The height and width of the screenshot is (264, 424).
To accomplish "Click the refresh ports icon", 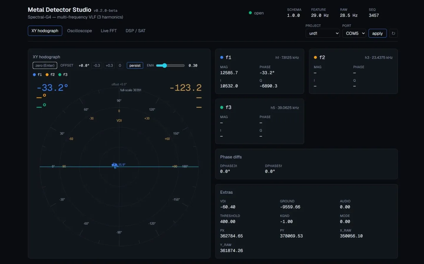I will click(x=393, y=33).
